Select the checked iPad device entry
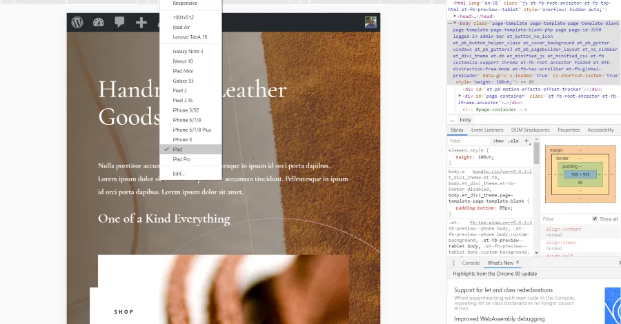 pos(190,149)
